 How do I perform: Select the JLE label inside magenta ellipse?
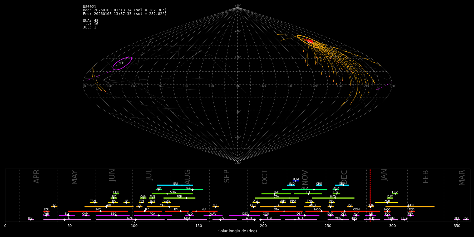[122, 63]
